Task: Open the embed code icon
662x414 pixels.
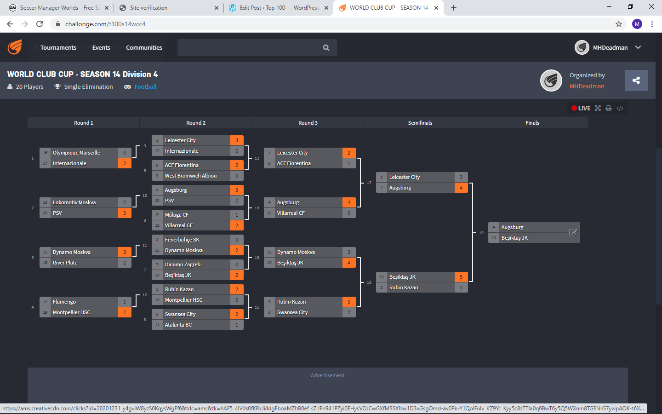Action: pos(620,109)
